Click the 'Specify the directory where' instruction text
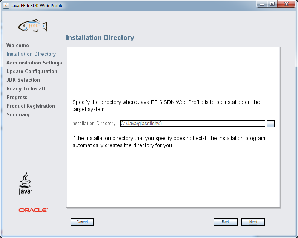 click(x=166, y=106)
